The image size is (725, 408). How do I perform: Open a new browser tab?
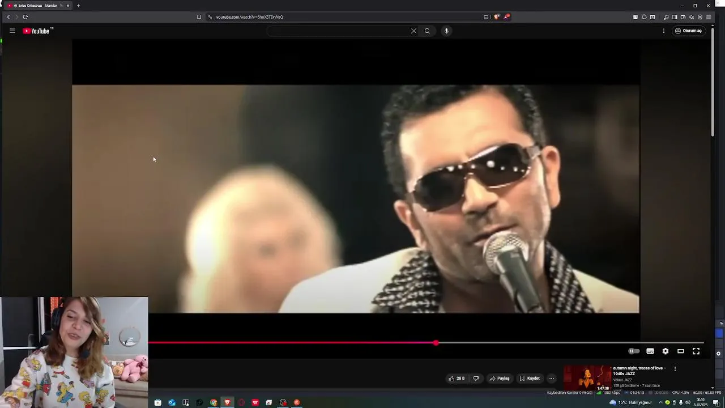[x=78, y=6]
